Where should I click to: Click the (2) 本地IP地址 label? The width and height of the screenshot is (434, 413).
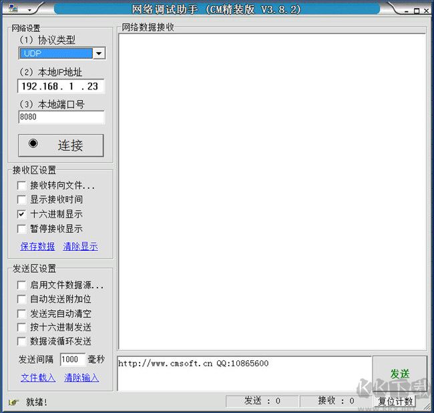click(x=51, y=72)
